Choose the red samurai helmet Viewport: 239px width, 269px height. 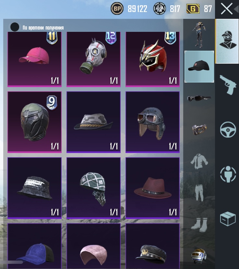click(x=152, y=59)
